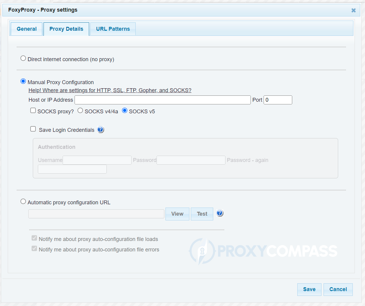Toggle notify about auto-configuration file errors checkbox
The image size is (365, 306).
point(34,248)
